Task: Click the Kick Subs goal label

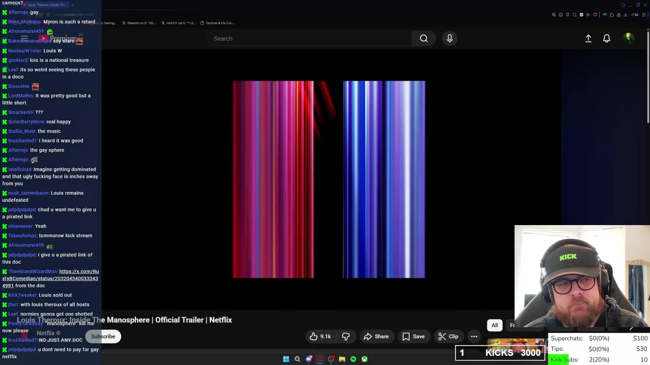Action: [x=564, y=359]
